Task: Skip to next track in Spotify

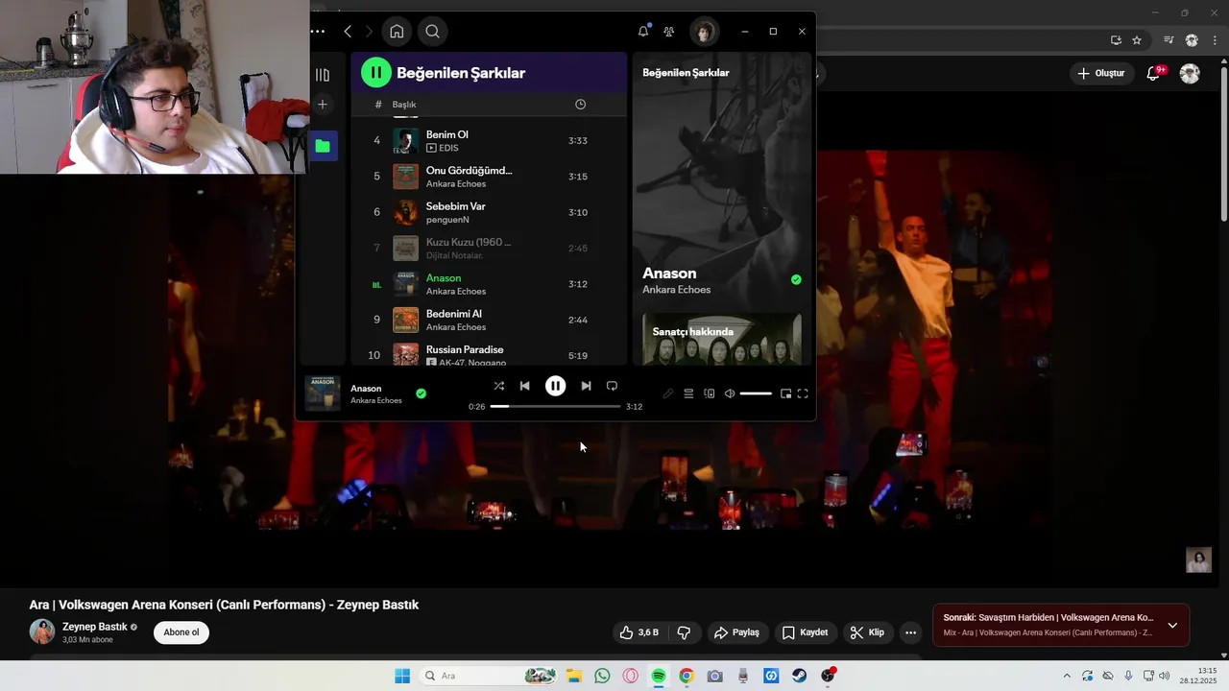Action: (x=586, y=386)
